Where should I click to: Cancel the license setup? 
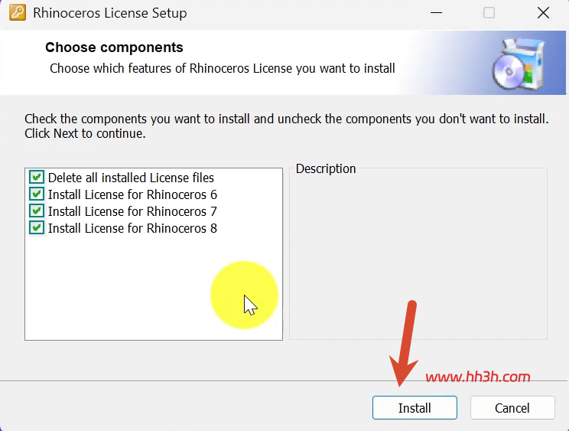click(x=512, y=408)
